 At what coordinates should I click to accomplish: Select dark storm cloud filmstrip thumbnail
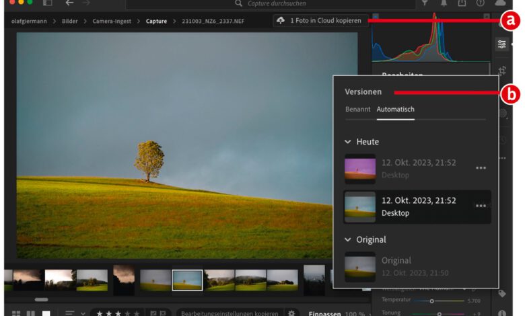point(28,280)
